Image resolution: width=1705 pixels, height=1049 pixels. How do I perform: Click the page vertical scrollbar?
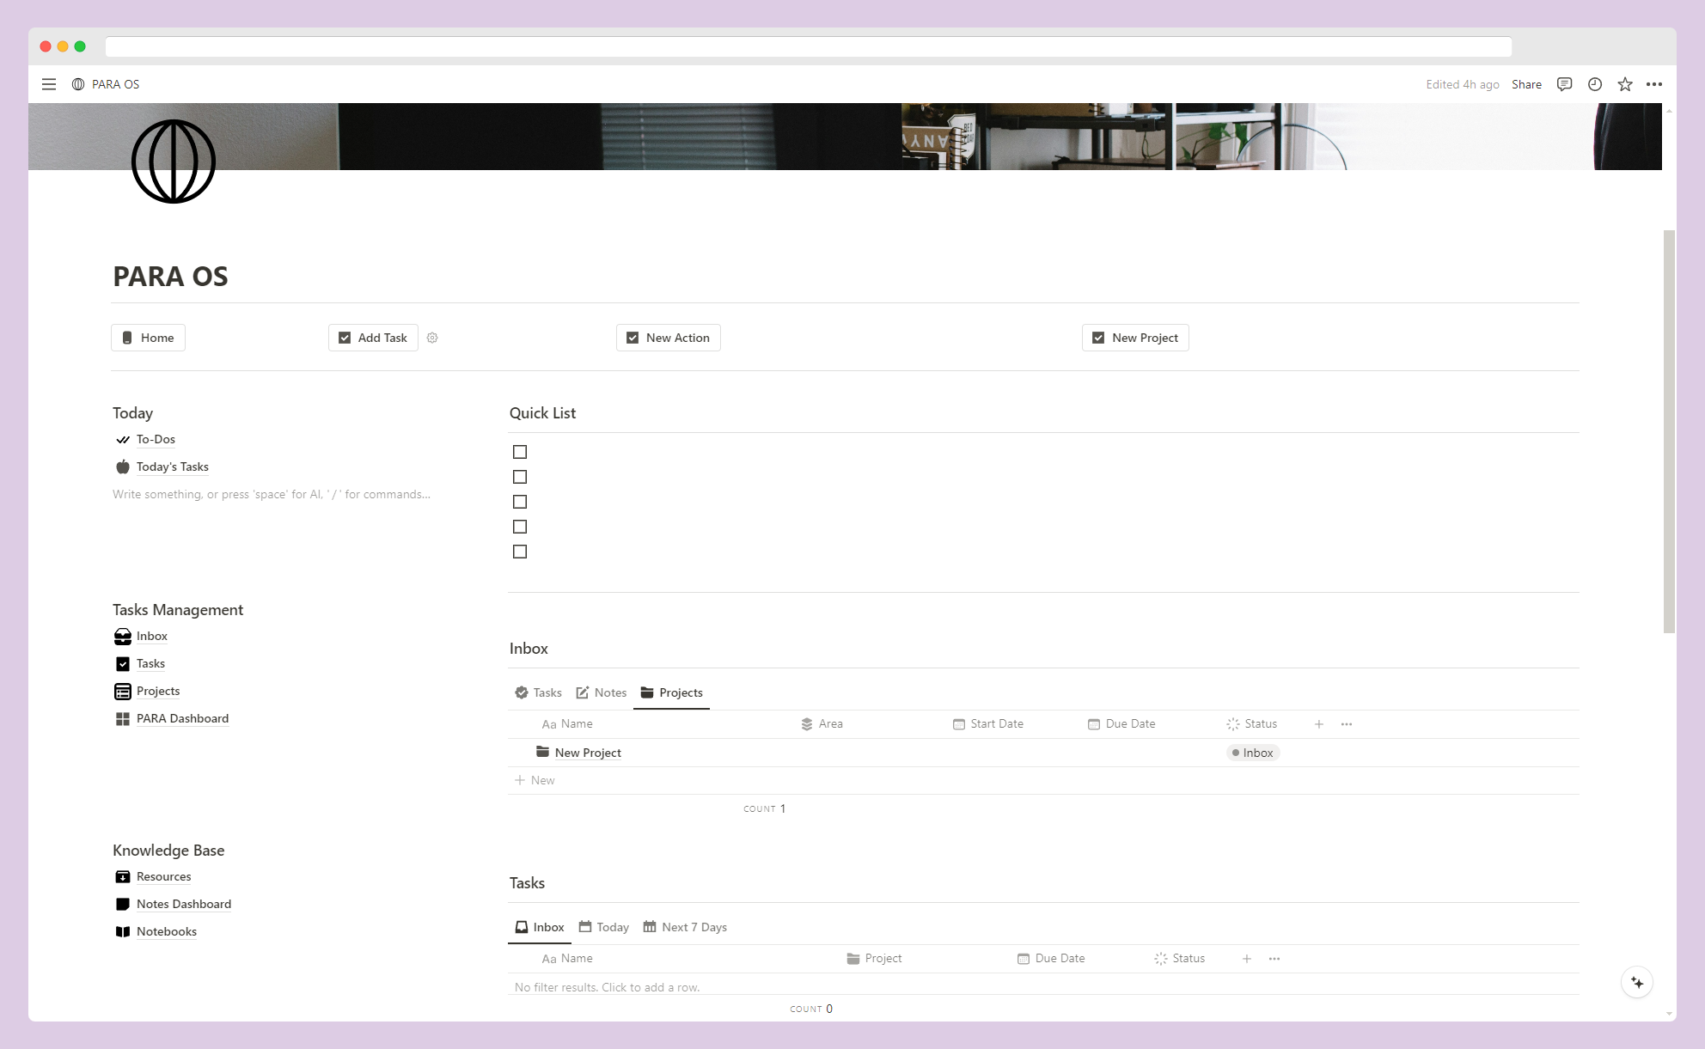pos(1669,431)
